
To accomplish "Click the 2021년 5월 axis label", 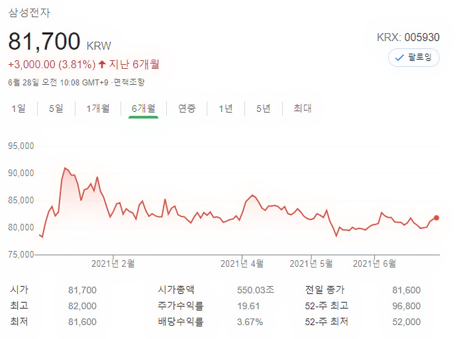I will click(x=311, y=264).
